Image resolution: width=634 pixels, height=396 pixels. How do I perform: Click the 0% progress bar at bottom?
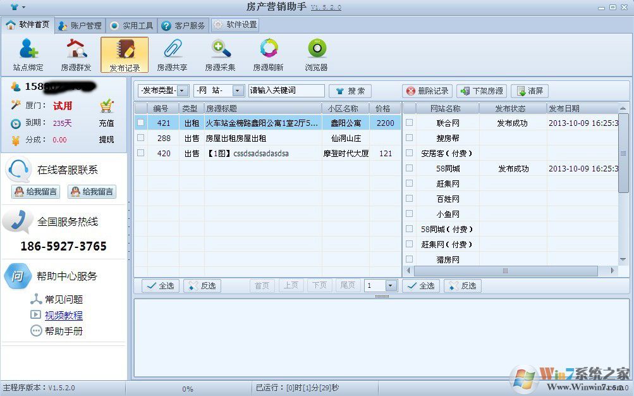[x=187, y=389]
